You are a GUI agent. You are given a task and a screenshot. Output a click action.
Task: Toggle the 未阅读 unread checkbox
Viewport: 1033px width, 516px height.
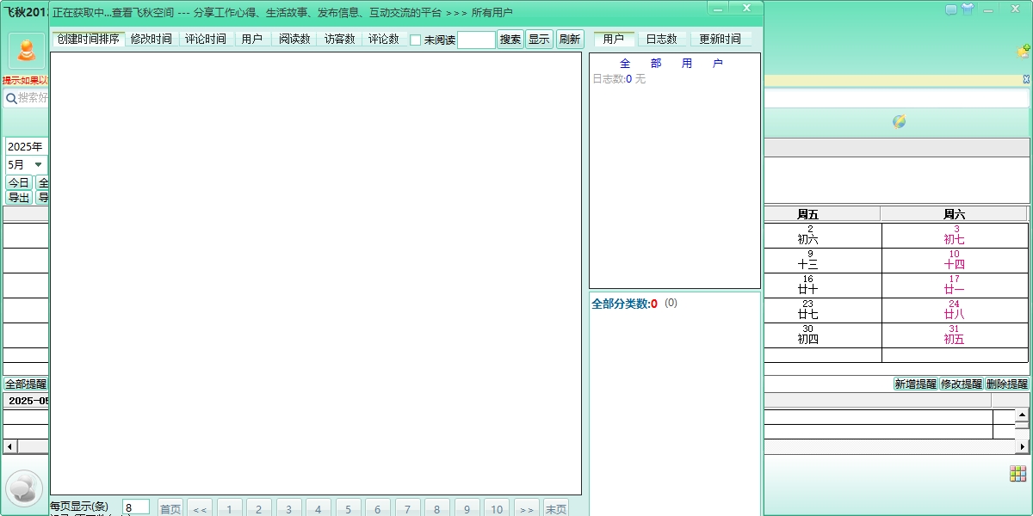coord(416,40)
